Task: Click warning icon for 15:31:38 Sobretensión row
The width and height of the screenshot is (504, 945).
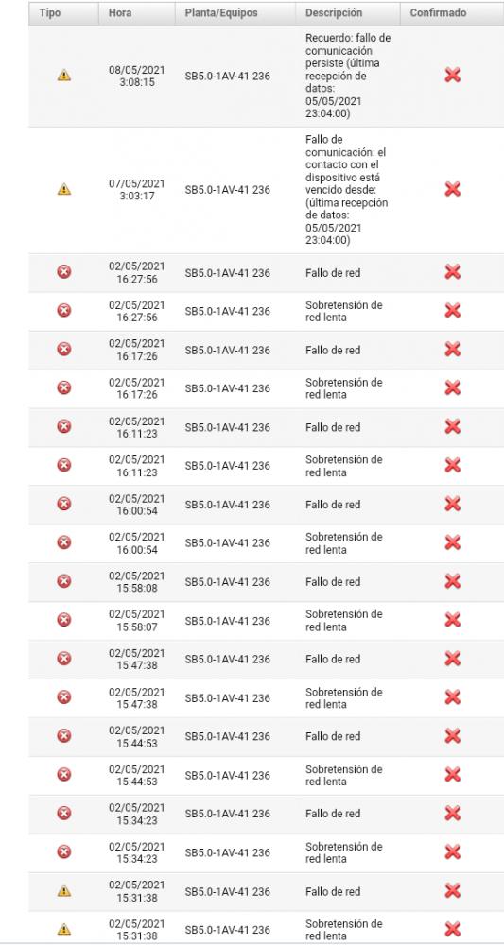Action: [64, 929]
